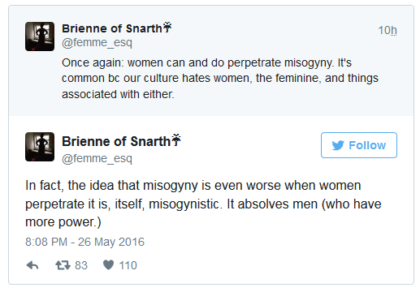View the 110 likes count
Screen dimensions: 420x292
pyautogui.click(x=128, y=265)
